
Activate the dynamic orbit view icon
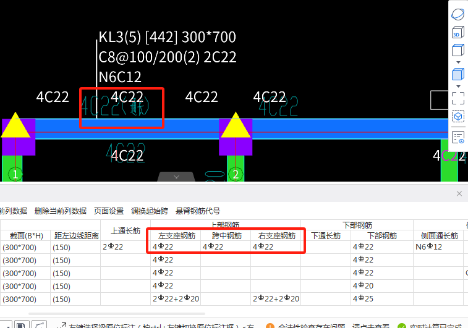click(x=458, y=14)
